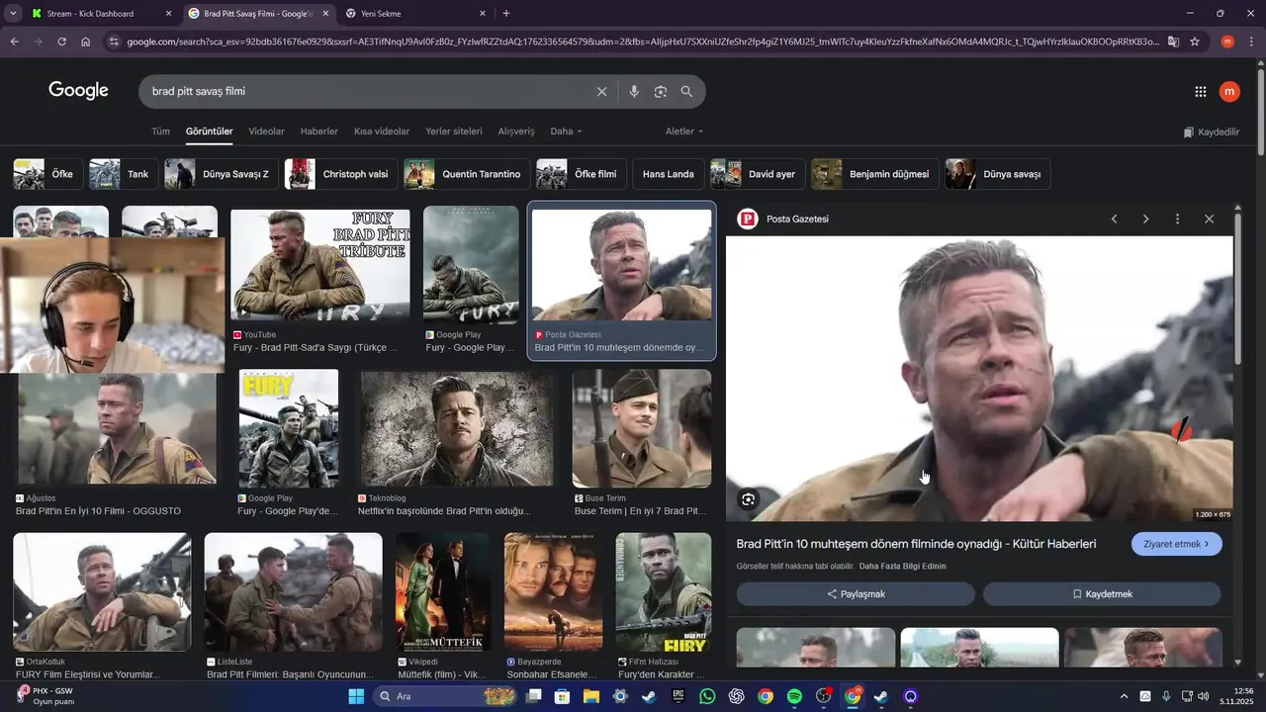
Task: Filter by Christoph valsi chip
Action: coord(341,174)
